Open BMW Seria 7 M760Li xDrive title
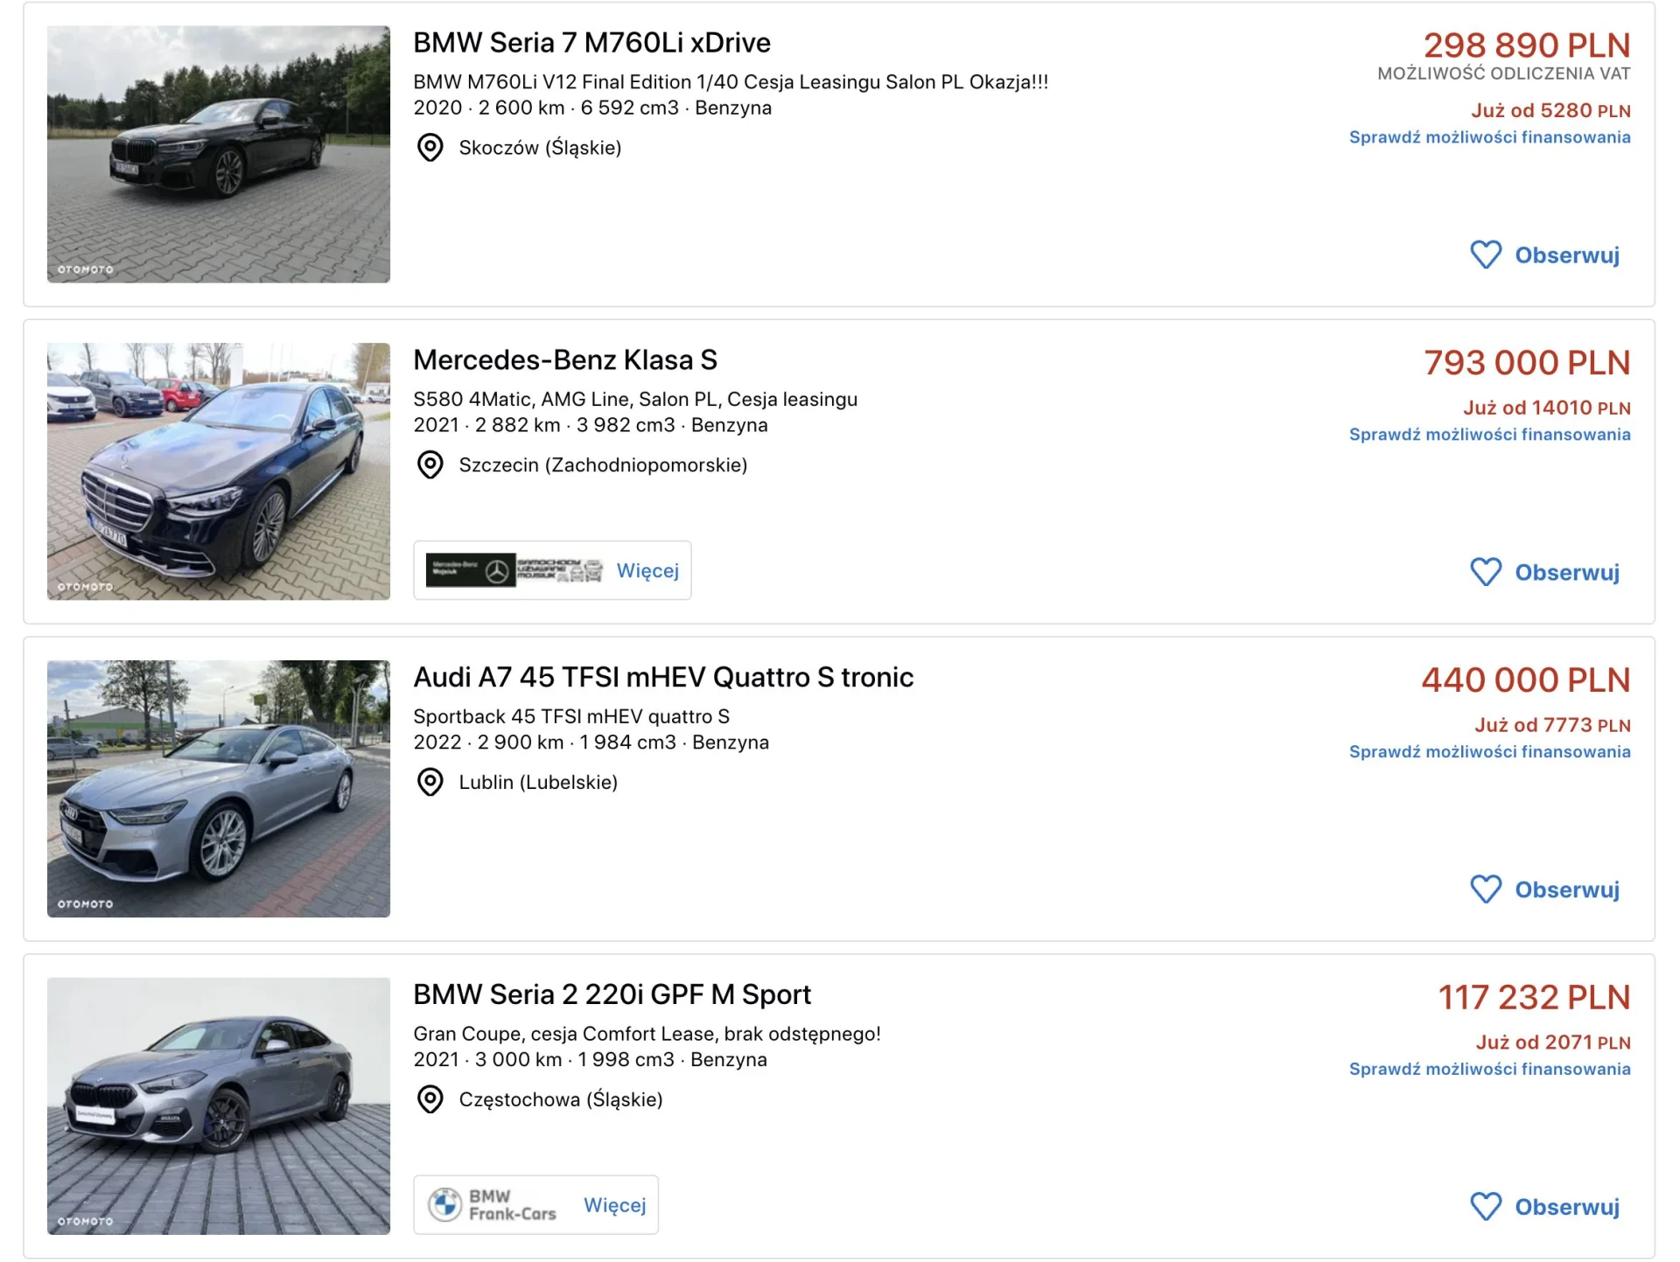This screenshot has height=1262, width=1680. coord(591,43)
